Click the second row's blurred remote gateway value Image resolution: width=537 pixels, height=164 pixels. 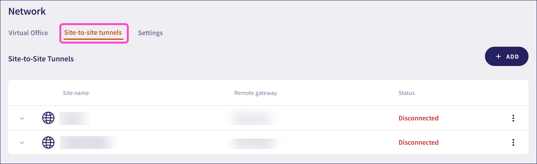tap(254, 142)
